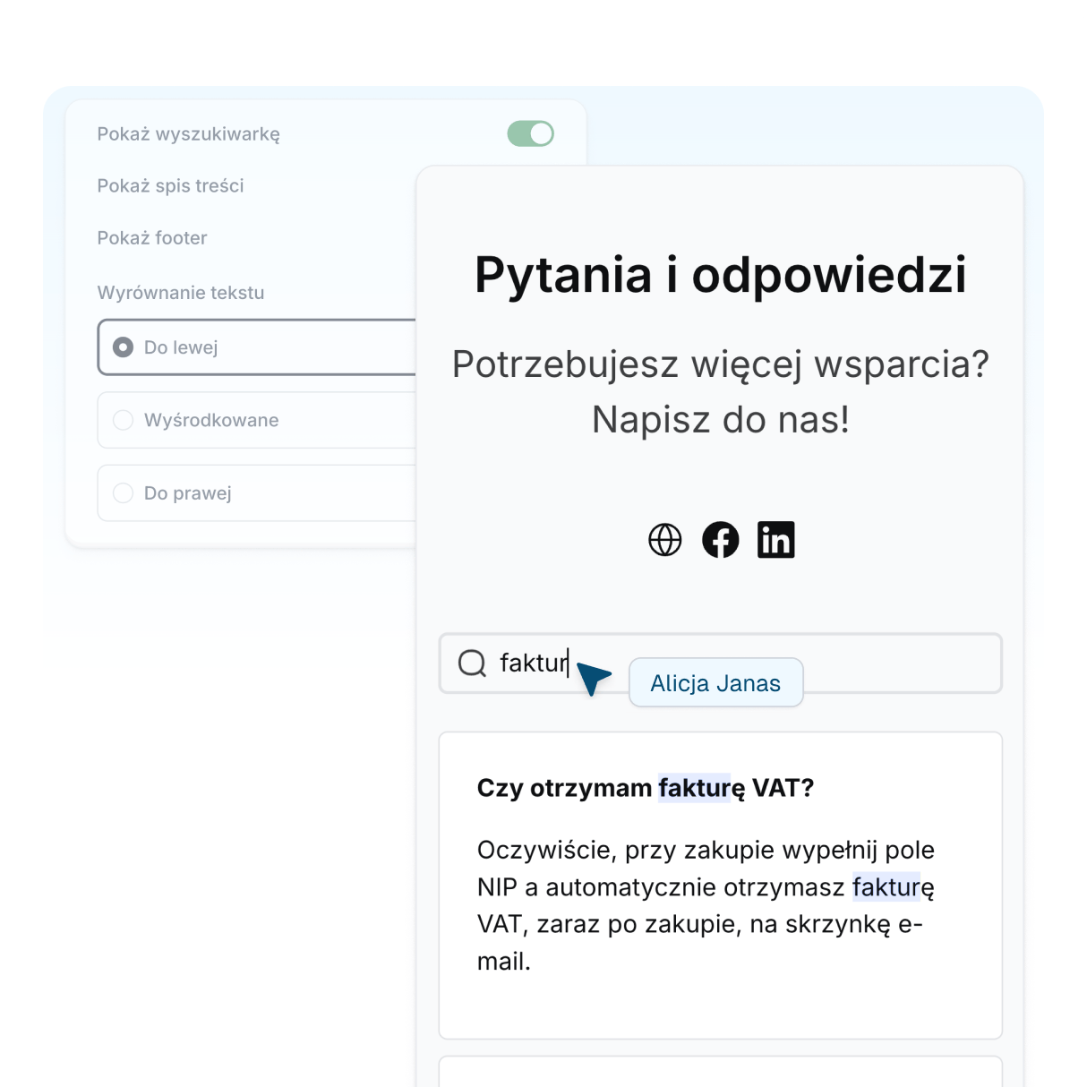1087x1087 pixels.
Task: Click the Pokaż footer label
Action: pyautogui.click(x=152, y=238)
